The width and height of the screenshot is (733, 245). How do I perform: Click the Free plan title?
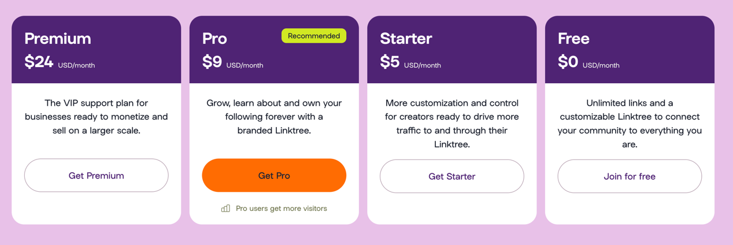[x=573, y=39]
